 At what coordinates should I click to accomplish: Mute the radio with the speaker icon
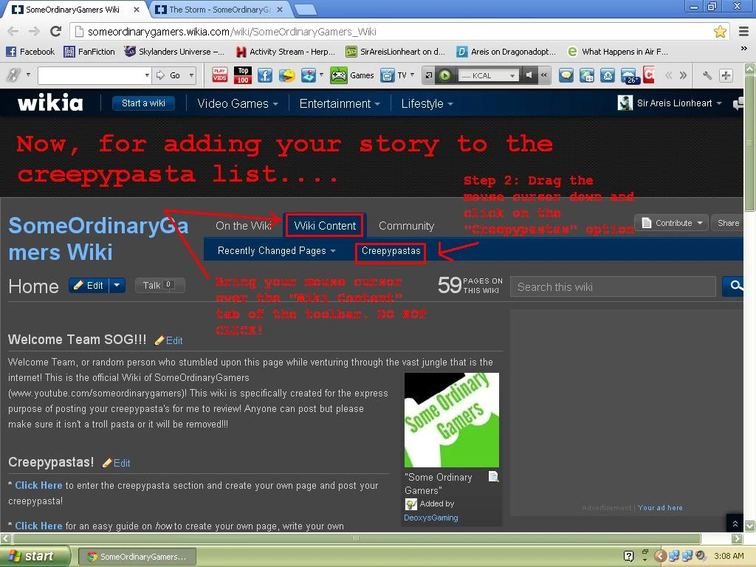529,75
